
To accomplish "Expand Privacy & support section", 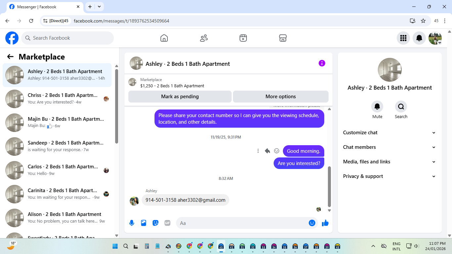I will click(x=390, y=176).
